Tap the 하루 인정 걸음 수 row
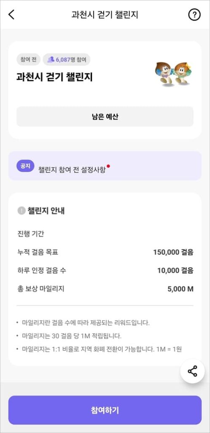The width and height of the screenshot is (210, 433). pyautogui.click(x=105, y=271)
